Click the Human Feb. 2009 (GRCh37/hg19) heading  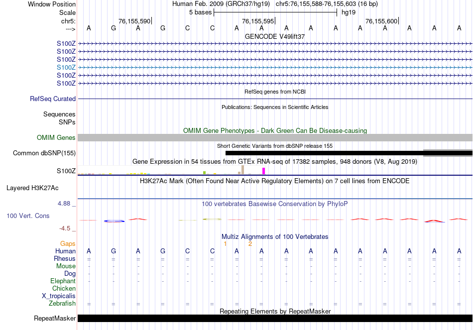222,4
